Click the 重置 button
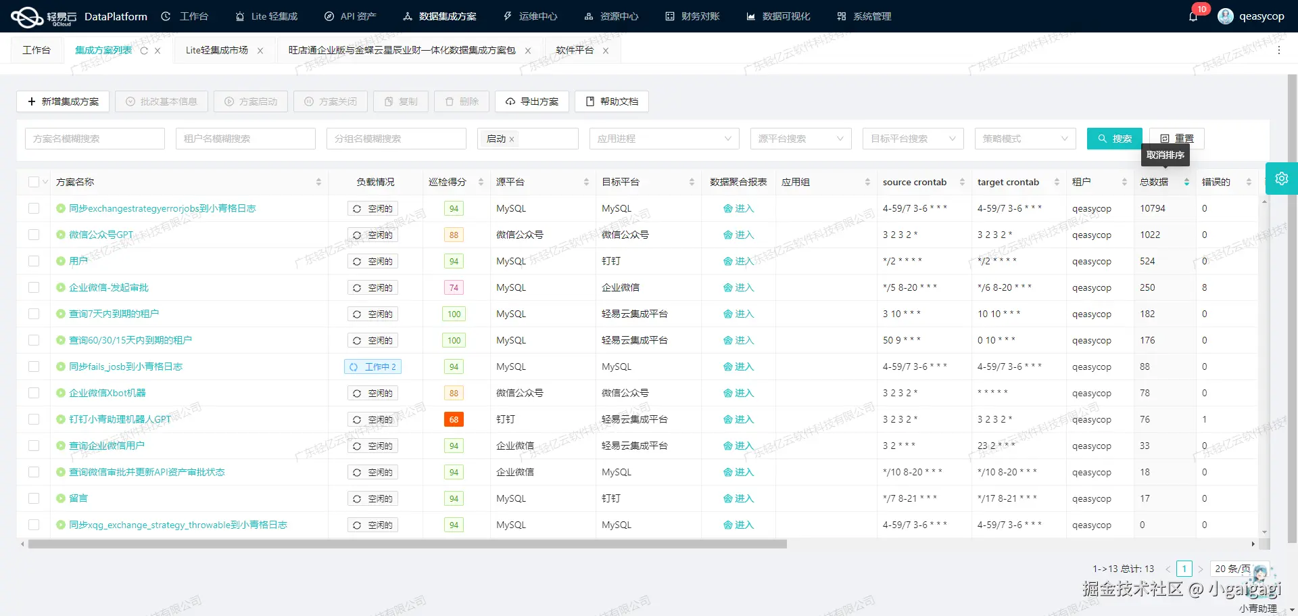The width and height of the screenshot is (1298, 616). [x=1177, y=139]
